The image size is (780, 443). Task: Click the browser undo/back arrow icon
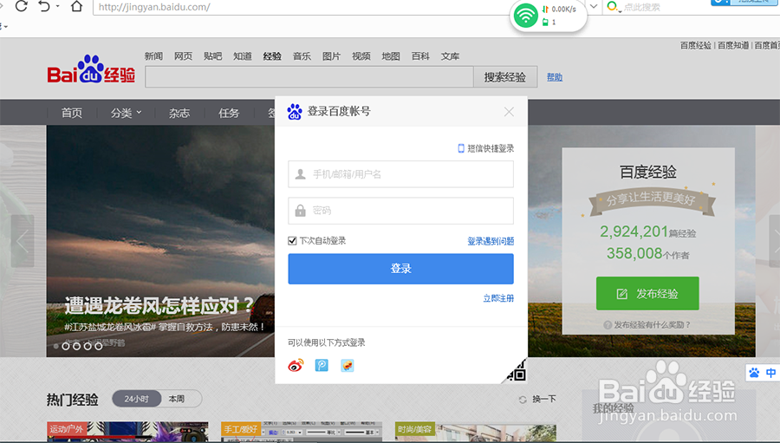click(x=44, y=6)
